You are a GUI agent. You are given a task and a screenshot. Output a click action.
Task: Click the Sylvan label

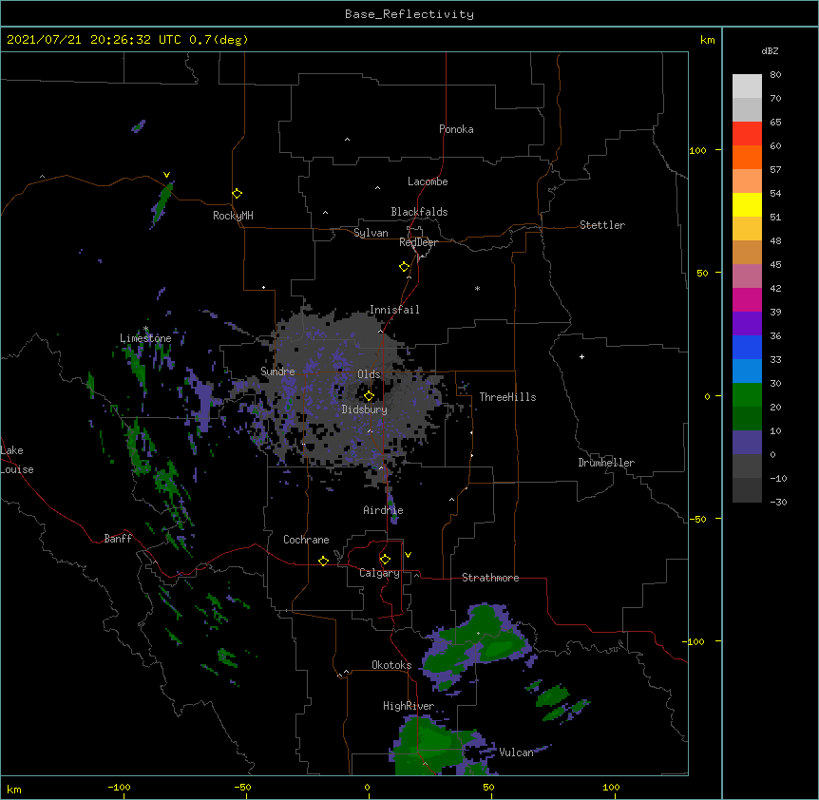pos(371,233)
